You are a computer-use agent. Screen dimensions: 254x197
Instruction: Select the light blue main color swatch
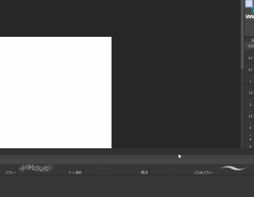(x=249, y=4)
